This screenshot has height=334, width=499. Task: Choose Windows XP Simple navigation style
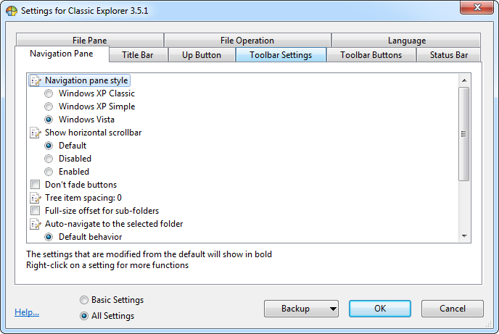49,107
